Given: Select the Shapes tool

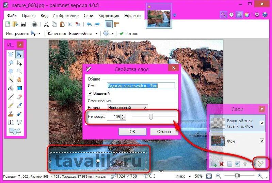Looking at the screenshot, I should (x=15, y=131).
